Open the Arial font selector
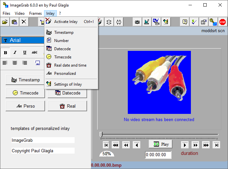 coord(23,40)
